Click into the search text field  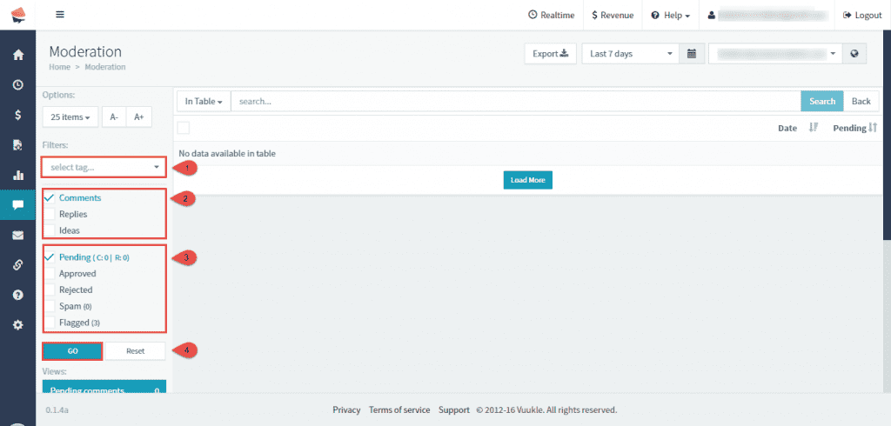[515, 101]
